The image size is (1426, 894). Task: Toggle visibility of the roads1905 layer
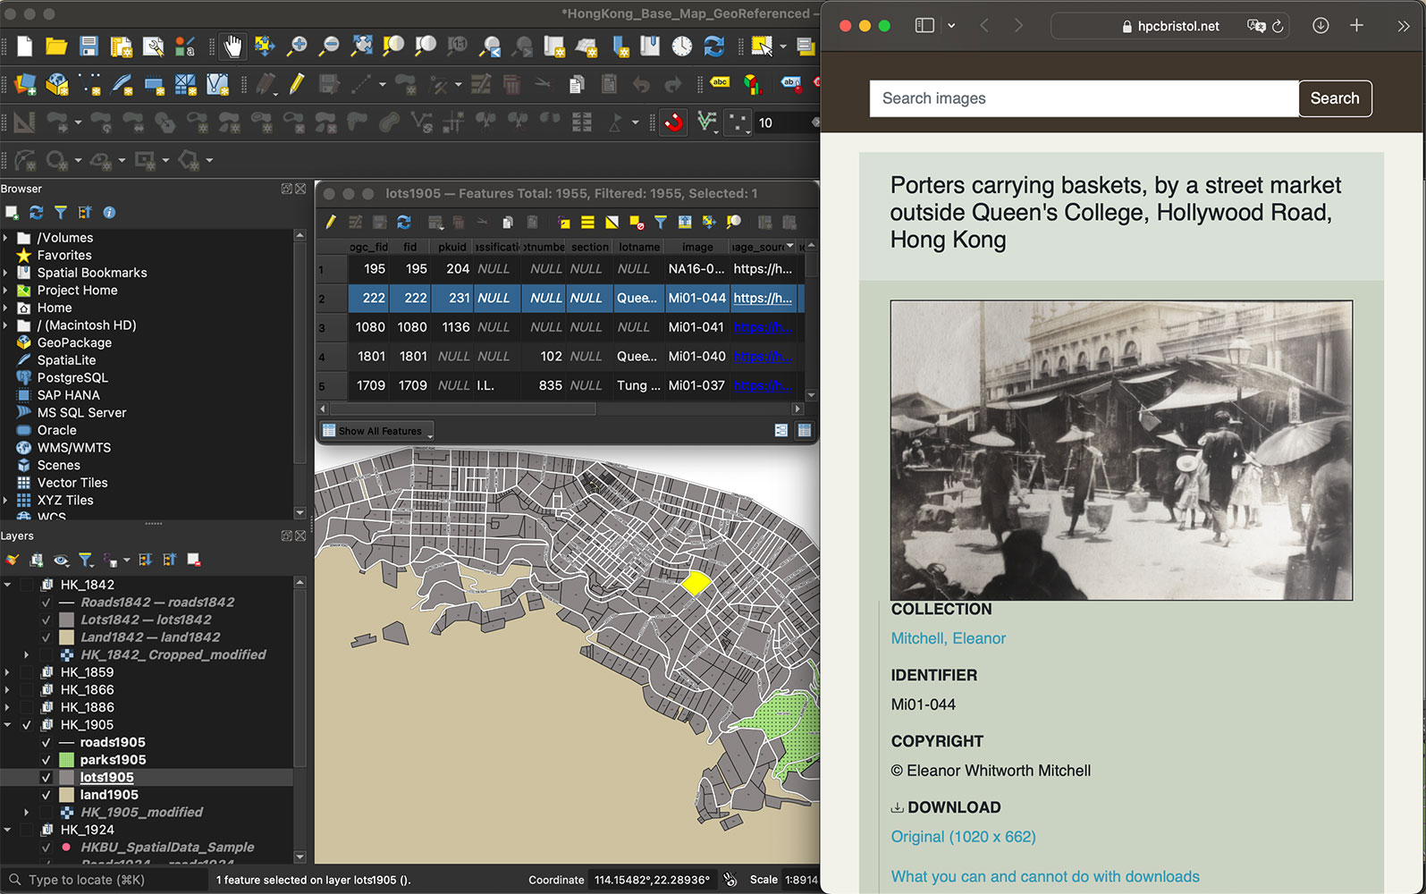pyautogui.click(x=46, y=743)
